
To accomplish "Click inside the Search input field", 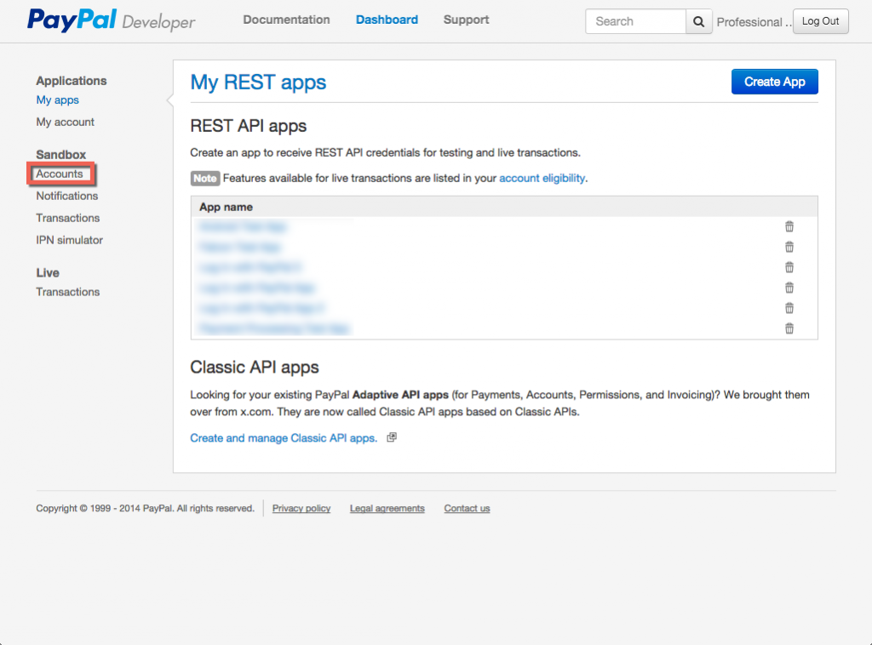I will 634,20.
